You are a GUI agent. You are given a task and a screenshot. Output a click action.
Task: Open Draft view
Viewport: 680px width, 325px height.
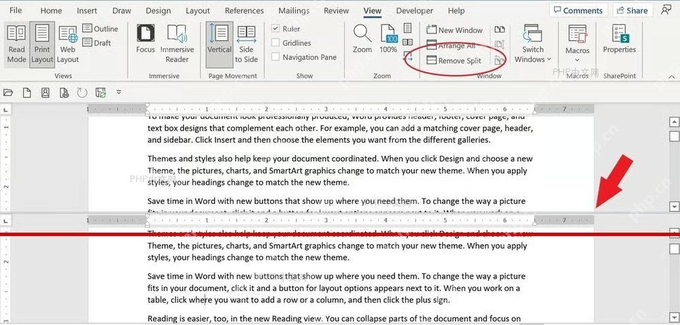[97, 42]
